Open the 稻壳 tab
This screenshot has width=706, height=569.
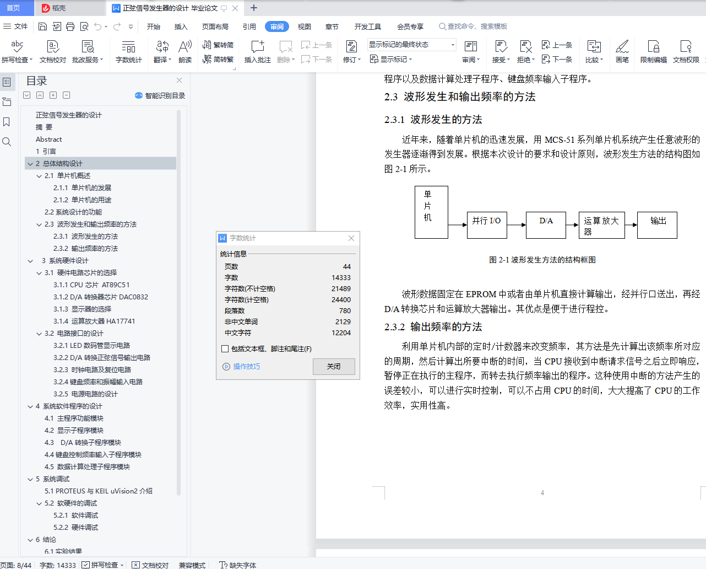54,8
